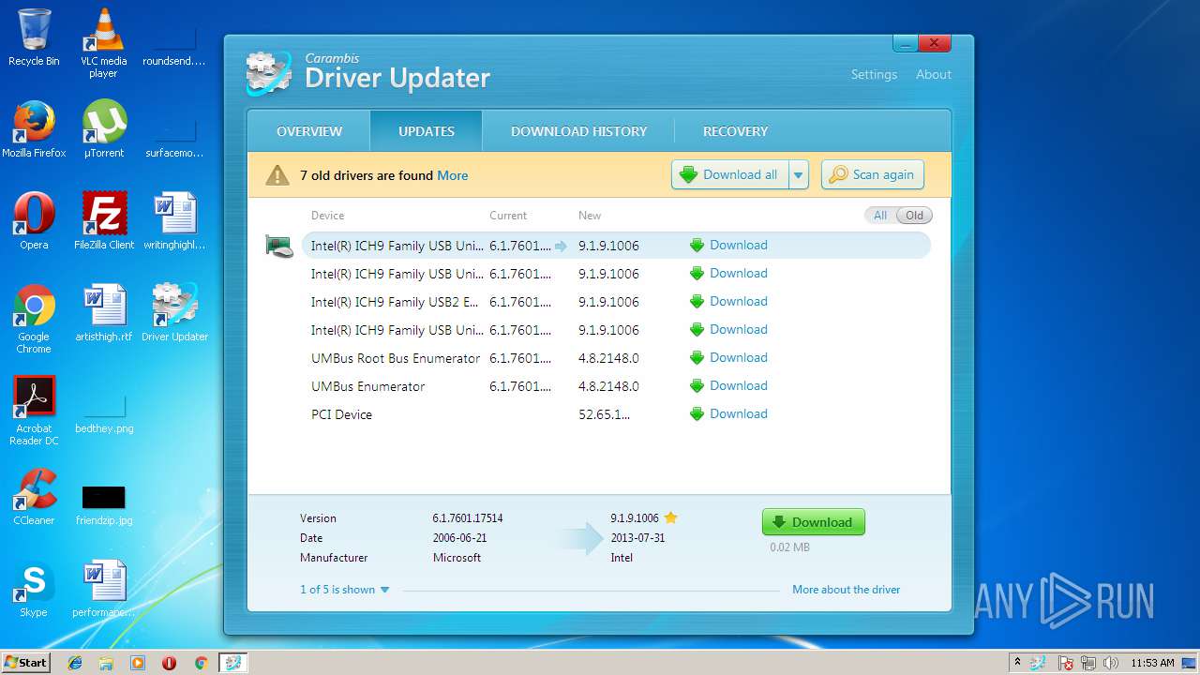Screen dimensions: 1200x675
Task: Download UMBus Root Bus Enumerator driver
Action: click(x=729, y=358)
